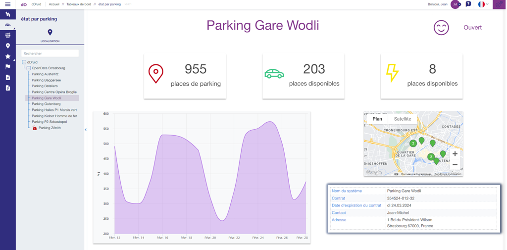Click the Date d'expiration du contrat label
This screenshot has height=250, width=507.
coord(356,205)
